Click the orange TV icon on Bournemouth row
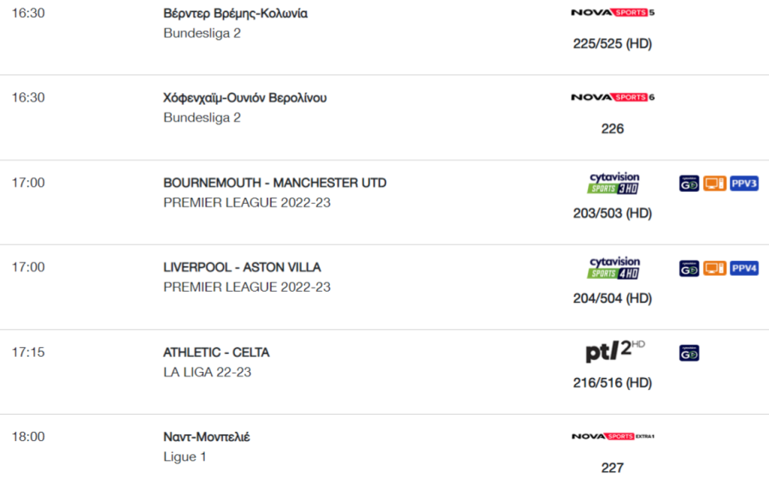The width and height of the screenshot is (769, 483). 714,183
